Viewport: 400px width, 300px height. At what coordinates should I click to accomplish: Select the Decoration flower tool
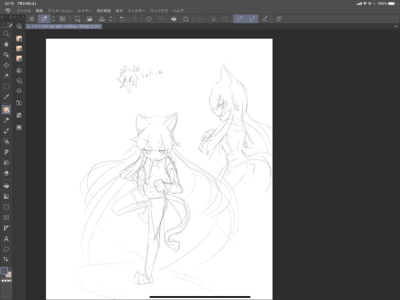[x=6, y=152]
